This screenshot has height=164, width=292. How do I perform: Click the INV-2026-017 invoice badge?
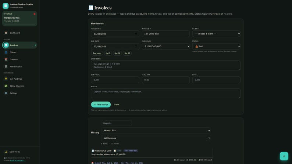pos(131,151)
